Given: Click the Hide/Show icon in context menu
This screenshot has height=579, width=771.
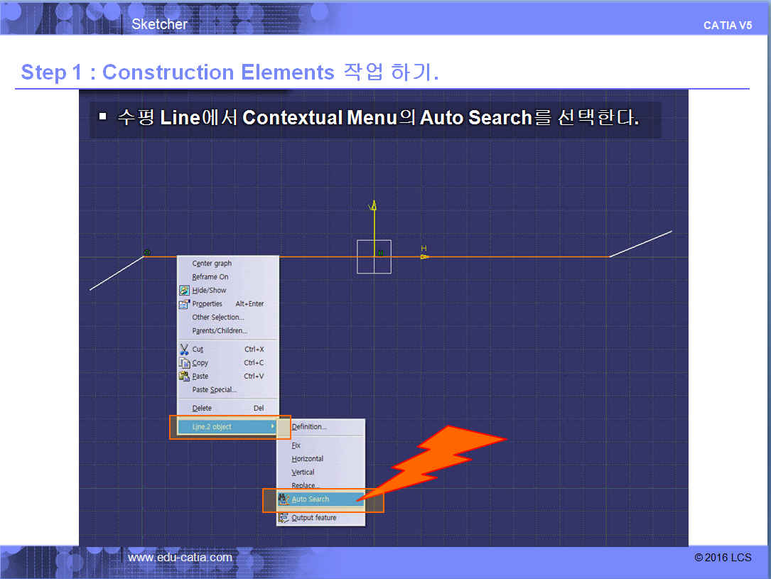Looking at the screenshot, I should click(184, 291).
